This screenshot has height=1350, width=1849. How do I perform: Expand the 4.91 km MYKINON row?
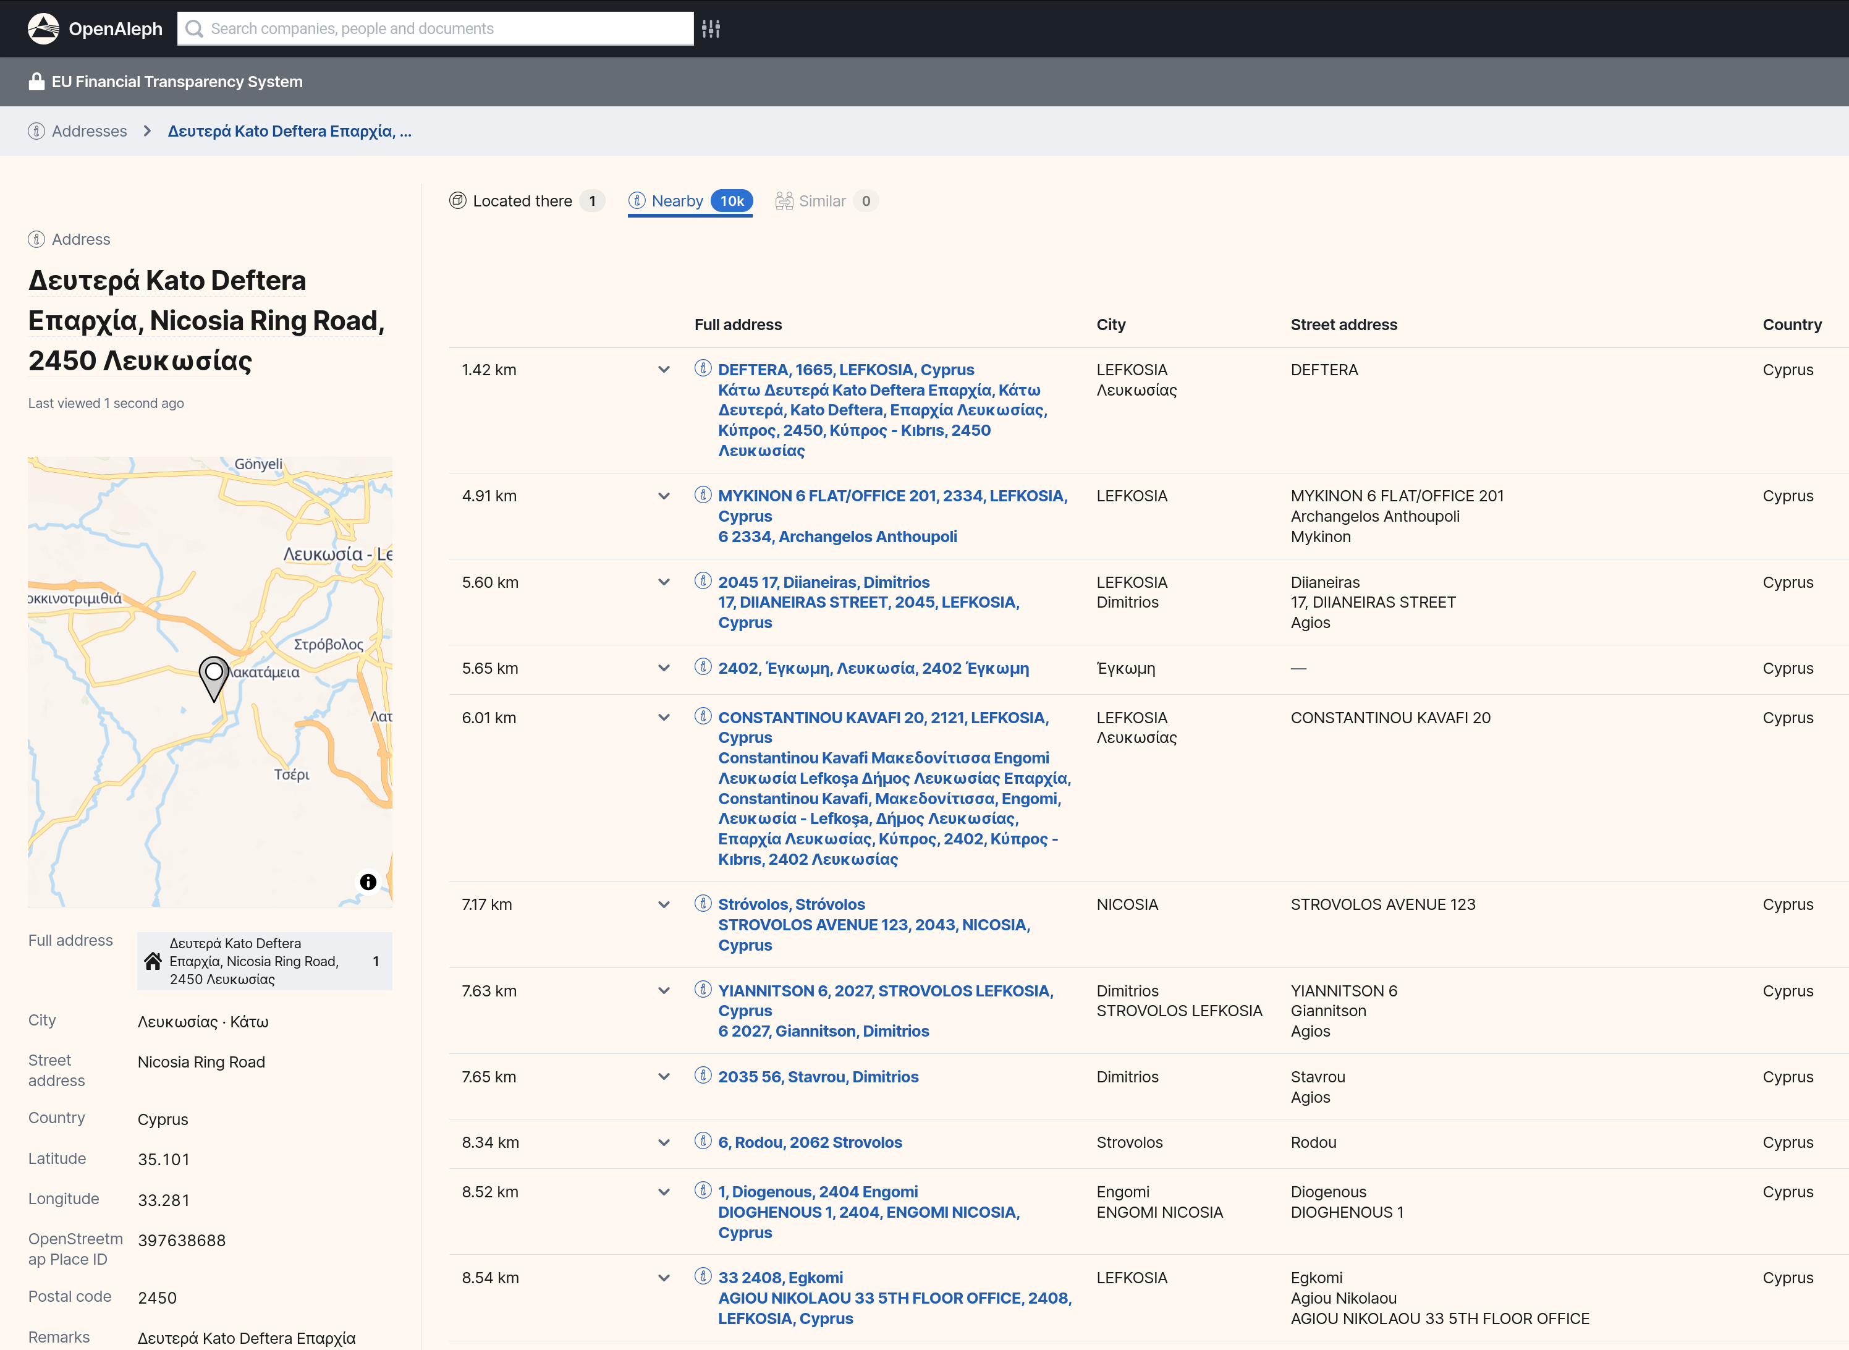664,496
